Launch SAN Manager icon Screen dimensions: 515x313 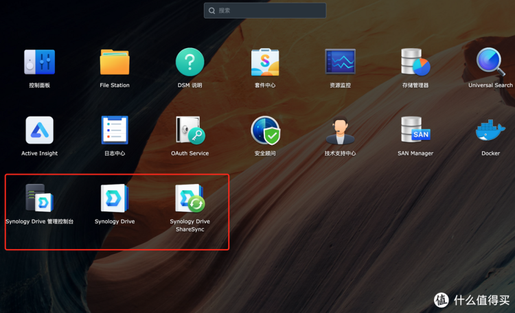pos(415,130)
